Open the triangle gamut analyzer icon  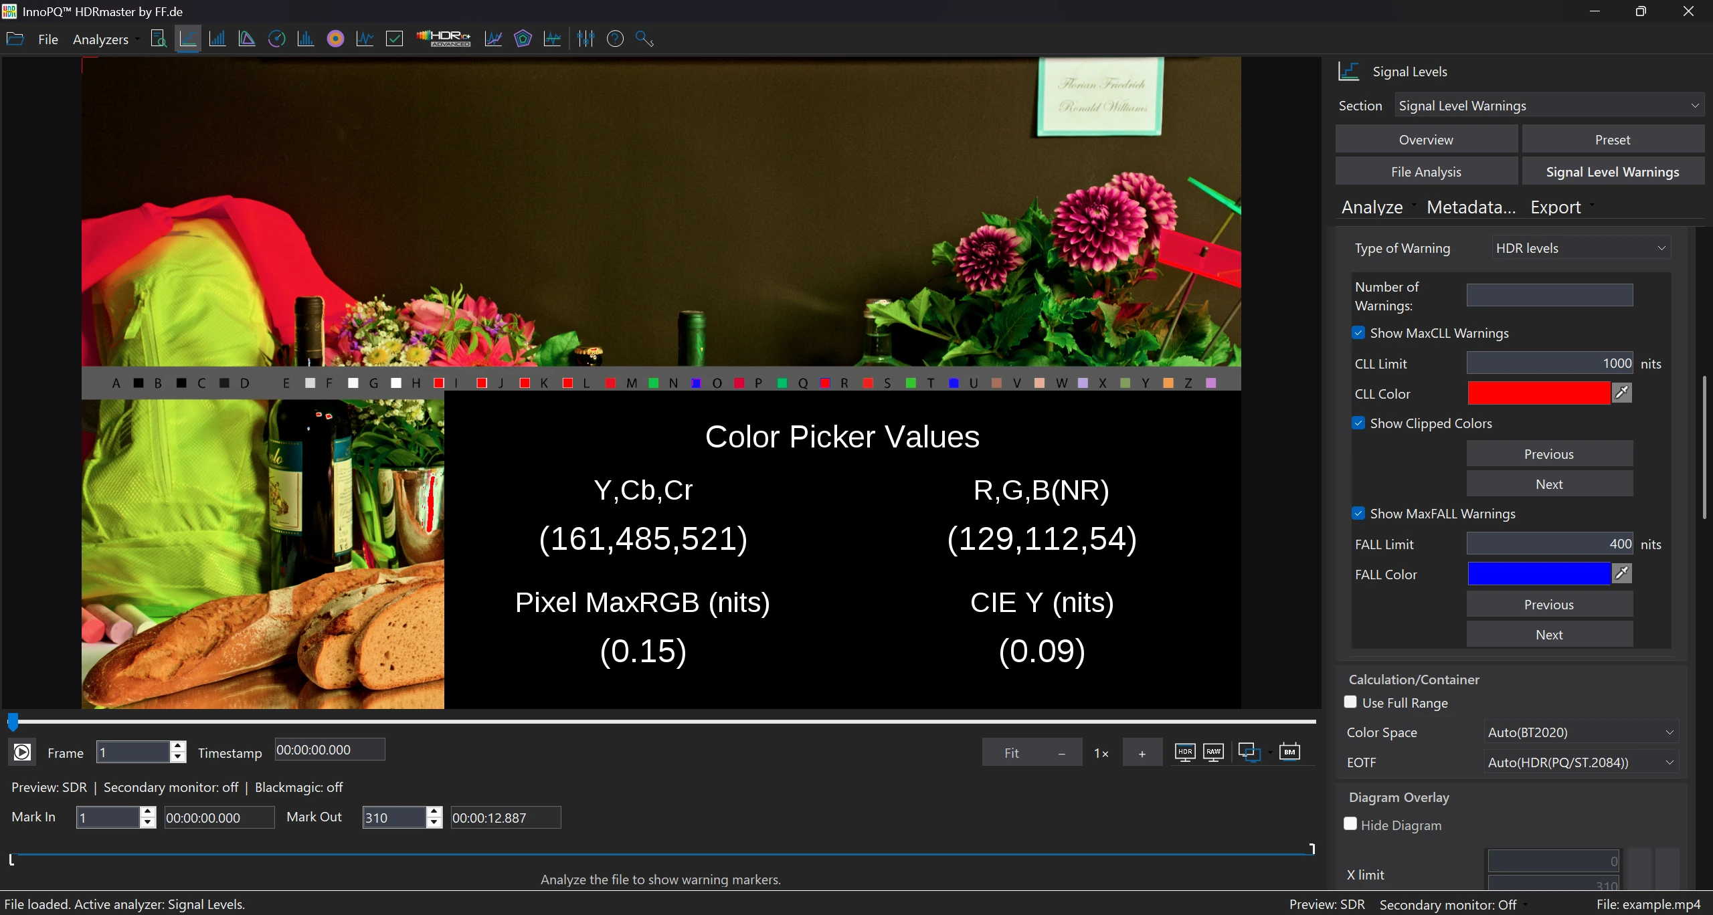click(247, 39)
